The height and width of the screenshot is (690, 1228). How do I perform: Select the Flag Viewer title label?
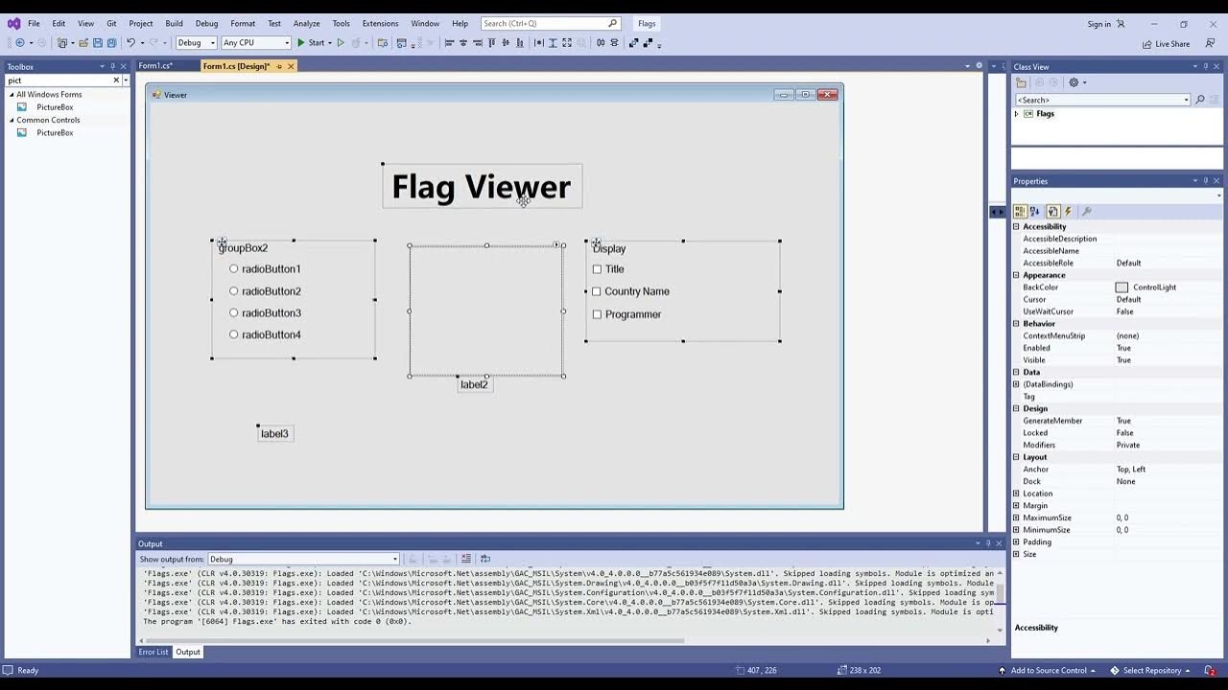coord(482,187)
